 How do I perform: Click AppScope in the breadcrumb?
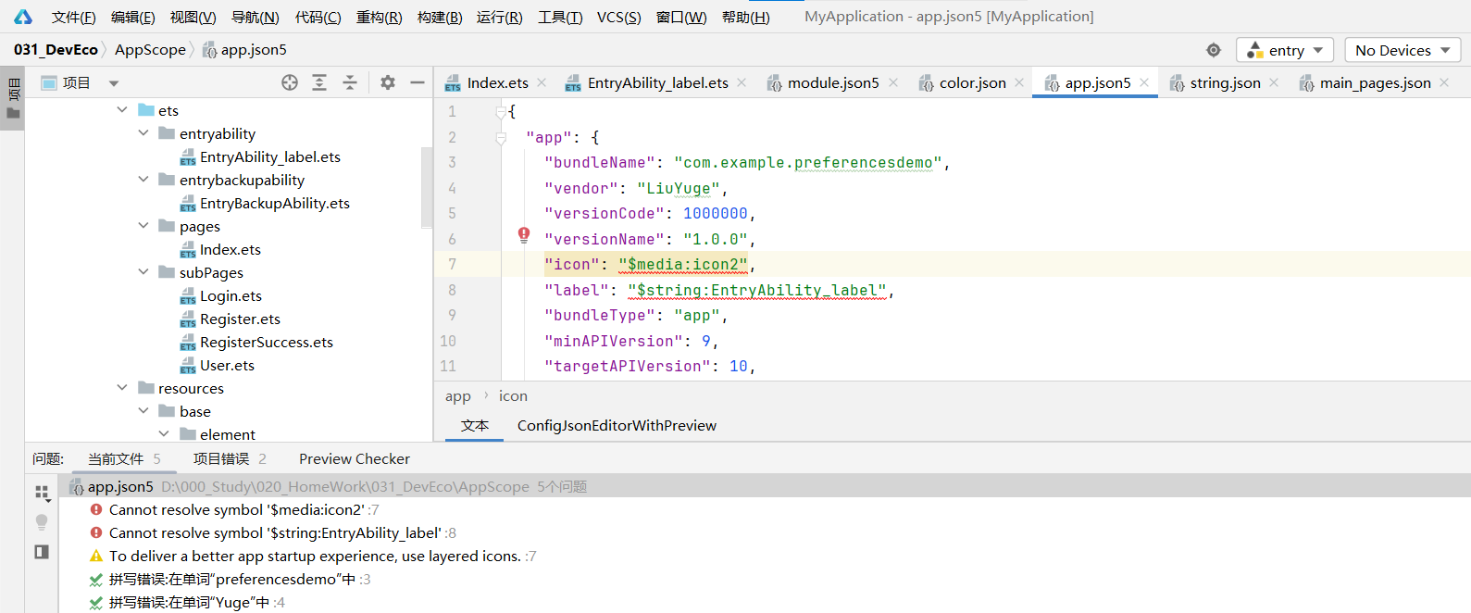(150, 50)
